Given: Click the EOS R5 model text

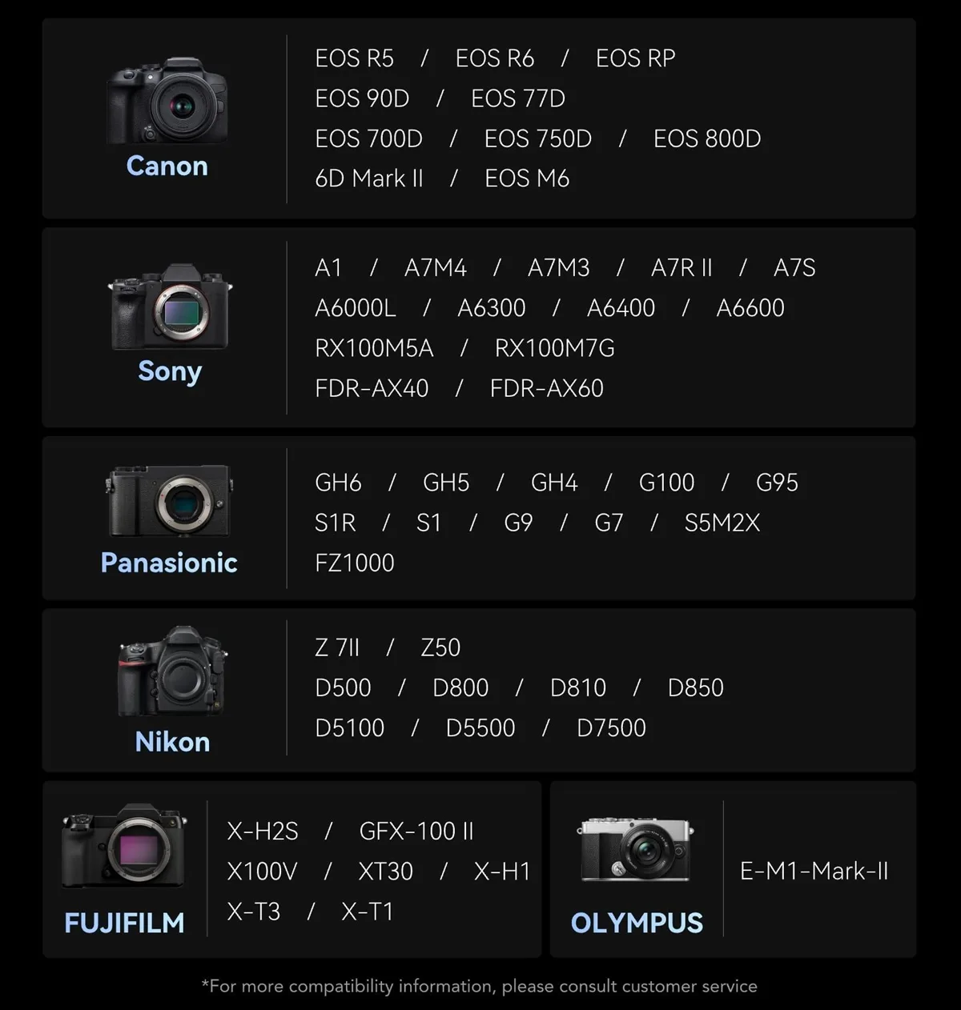Looking at the screenshot, I should tap(354, 58).
